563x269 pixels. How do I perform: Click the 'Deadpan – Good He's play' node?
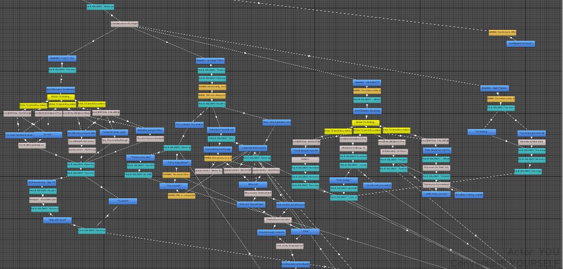pos(43,200)
